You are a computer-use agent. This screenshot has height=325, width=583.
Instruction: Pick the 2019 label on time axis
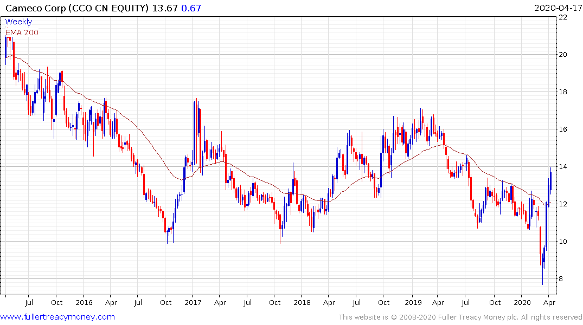[412, 302]
